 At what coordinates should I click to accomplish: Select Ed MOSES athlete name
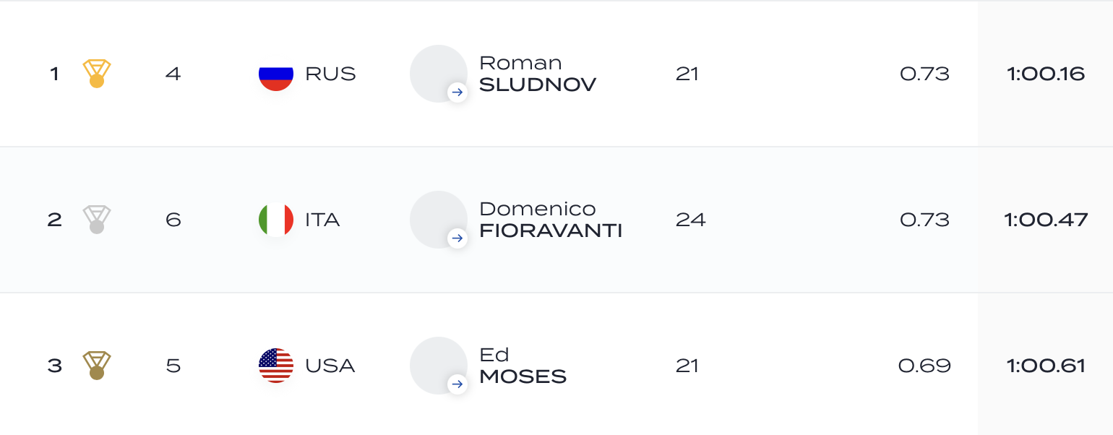click(x=523, y=366)
